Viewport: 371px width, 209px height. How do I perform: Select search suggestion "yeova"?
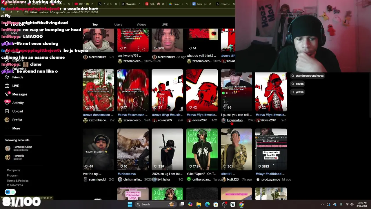point(297,92)
